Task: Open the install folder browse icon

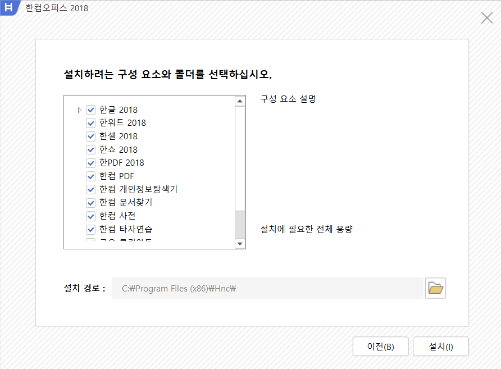Action: coord(435,288)
